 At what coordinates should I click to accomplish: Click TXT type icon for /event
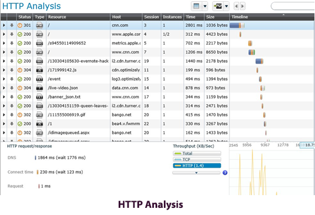(39, 79)
